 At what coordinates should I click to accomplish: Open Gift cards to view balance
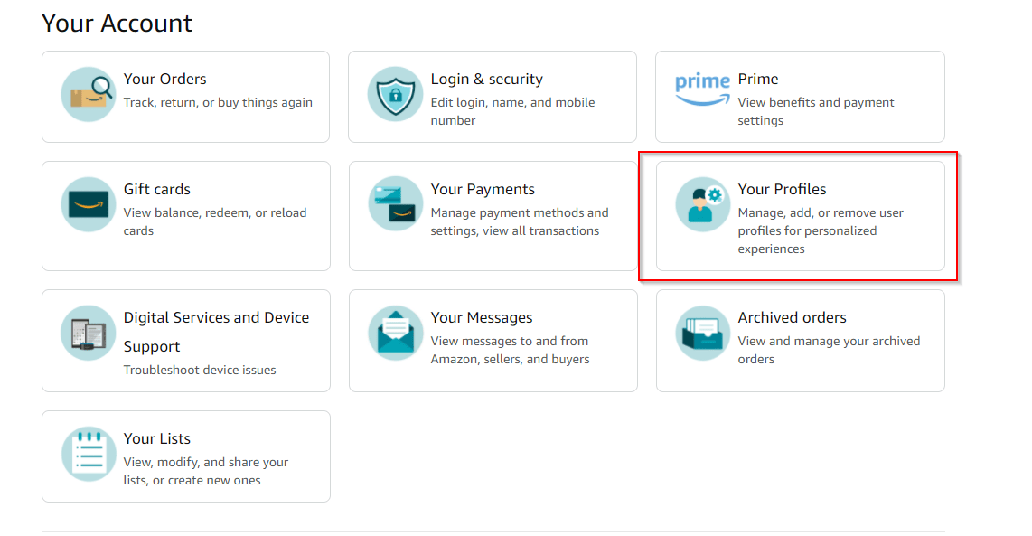pos(185,215)
